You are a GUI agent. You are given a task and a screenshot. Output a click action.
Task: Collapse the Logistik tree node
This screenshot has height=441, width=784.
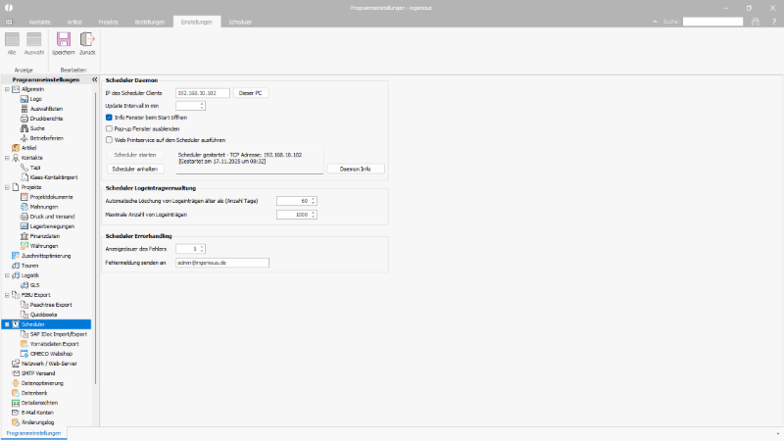click(7, 275)
